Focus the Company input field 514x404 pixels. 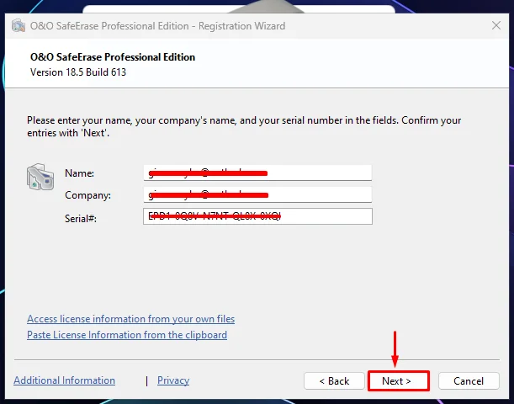click(257, 194)
